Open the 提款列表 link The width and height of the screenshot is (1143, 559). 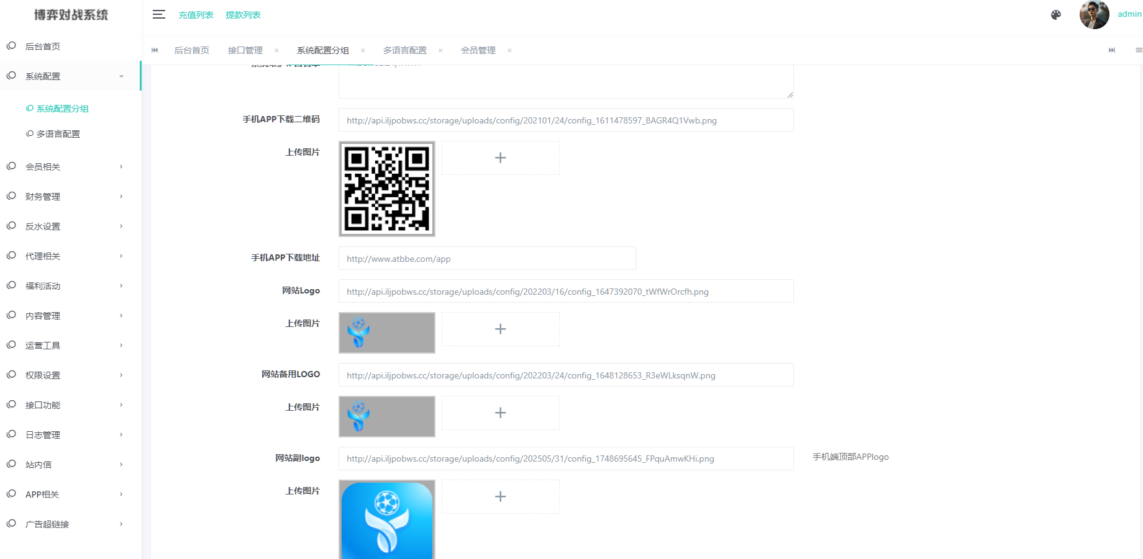click(x=242, y=14)
